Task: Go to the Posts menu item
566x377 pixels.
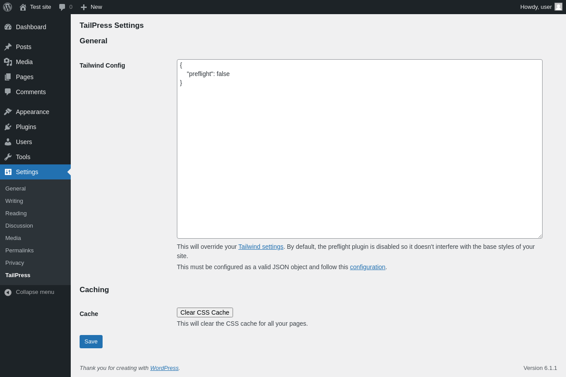Action: 35,47
